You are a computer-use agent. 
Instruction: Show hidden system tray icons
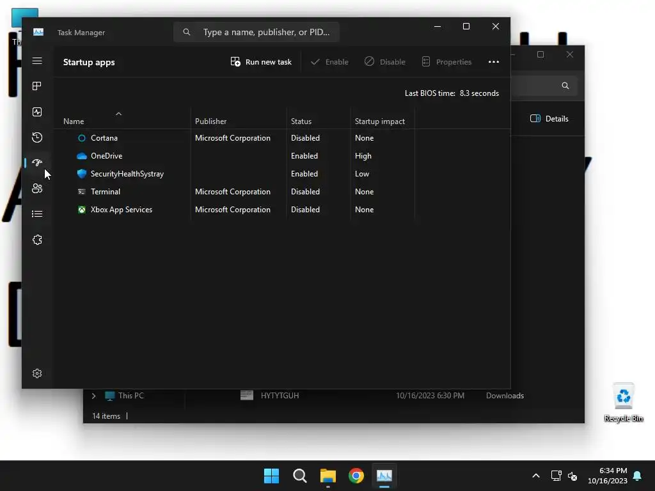click(x=536, y=476)
